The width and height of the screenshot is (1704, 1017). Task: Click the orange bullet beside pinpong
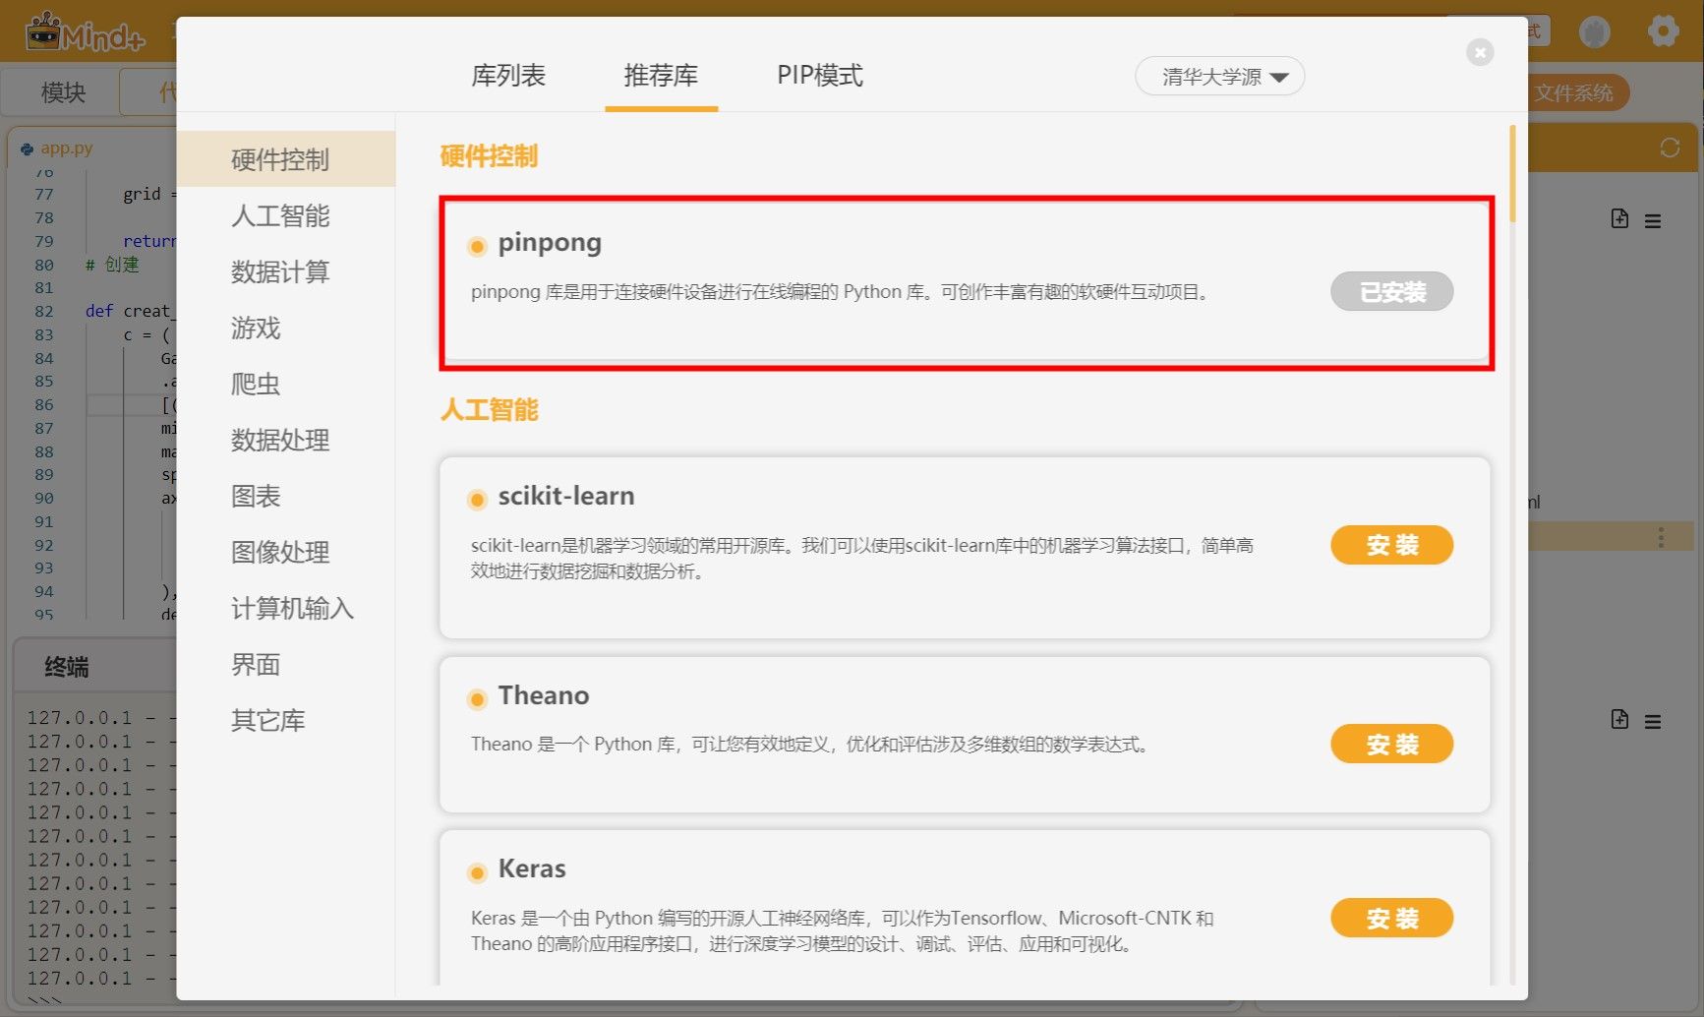(477, 246)
